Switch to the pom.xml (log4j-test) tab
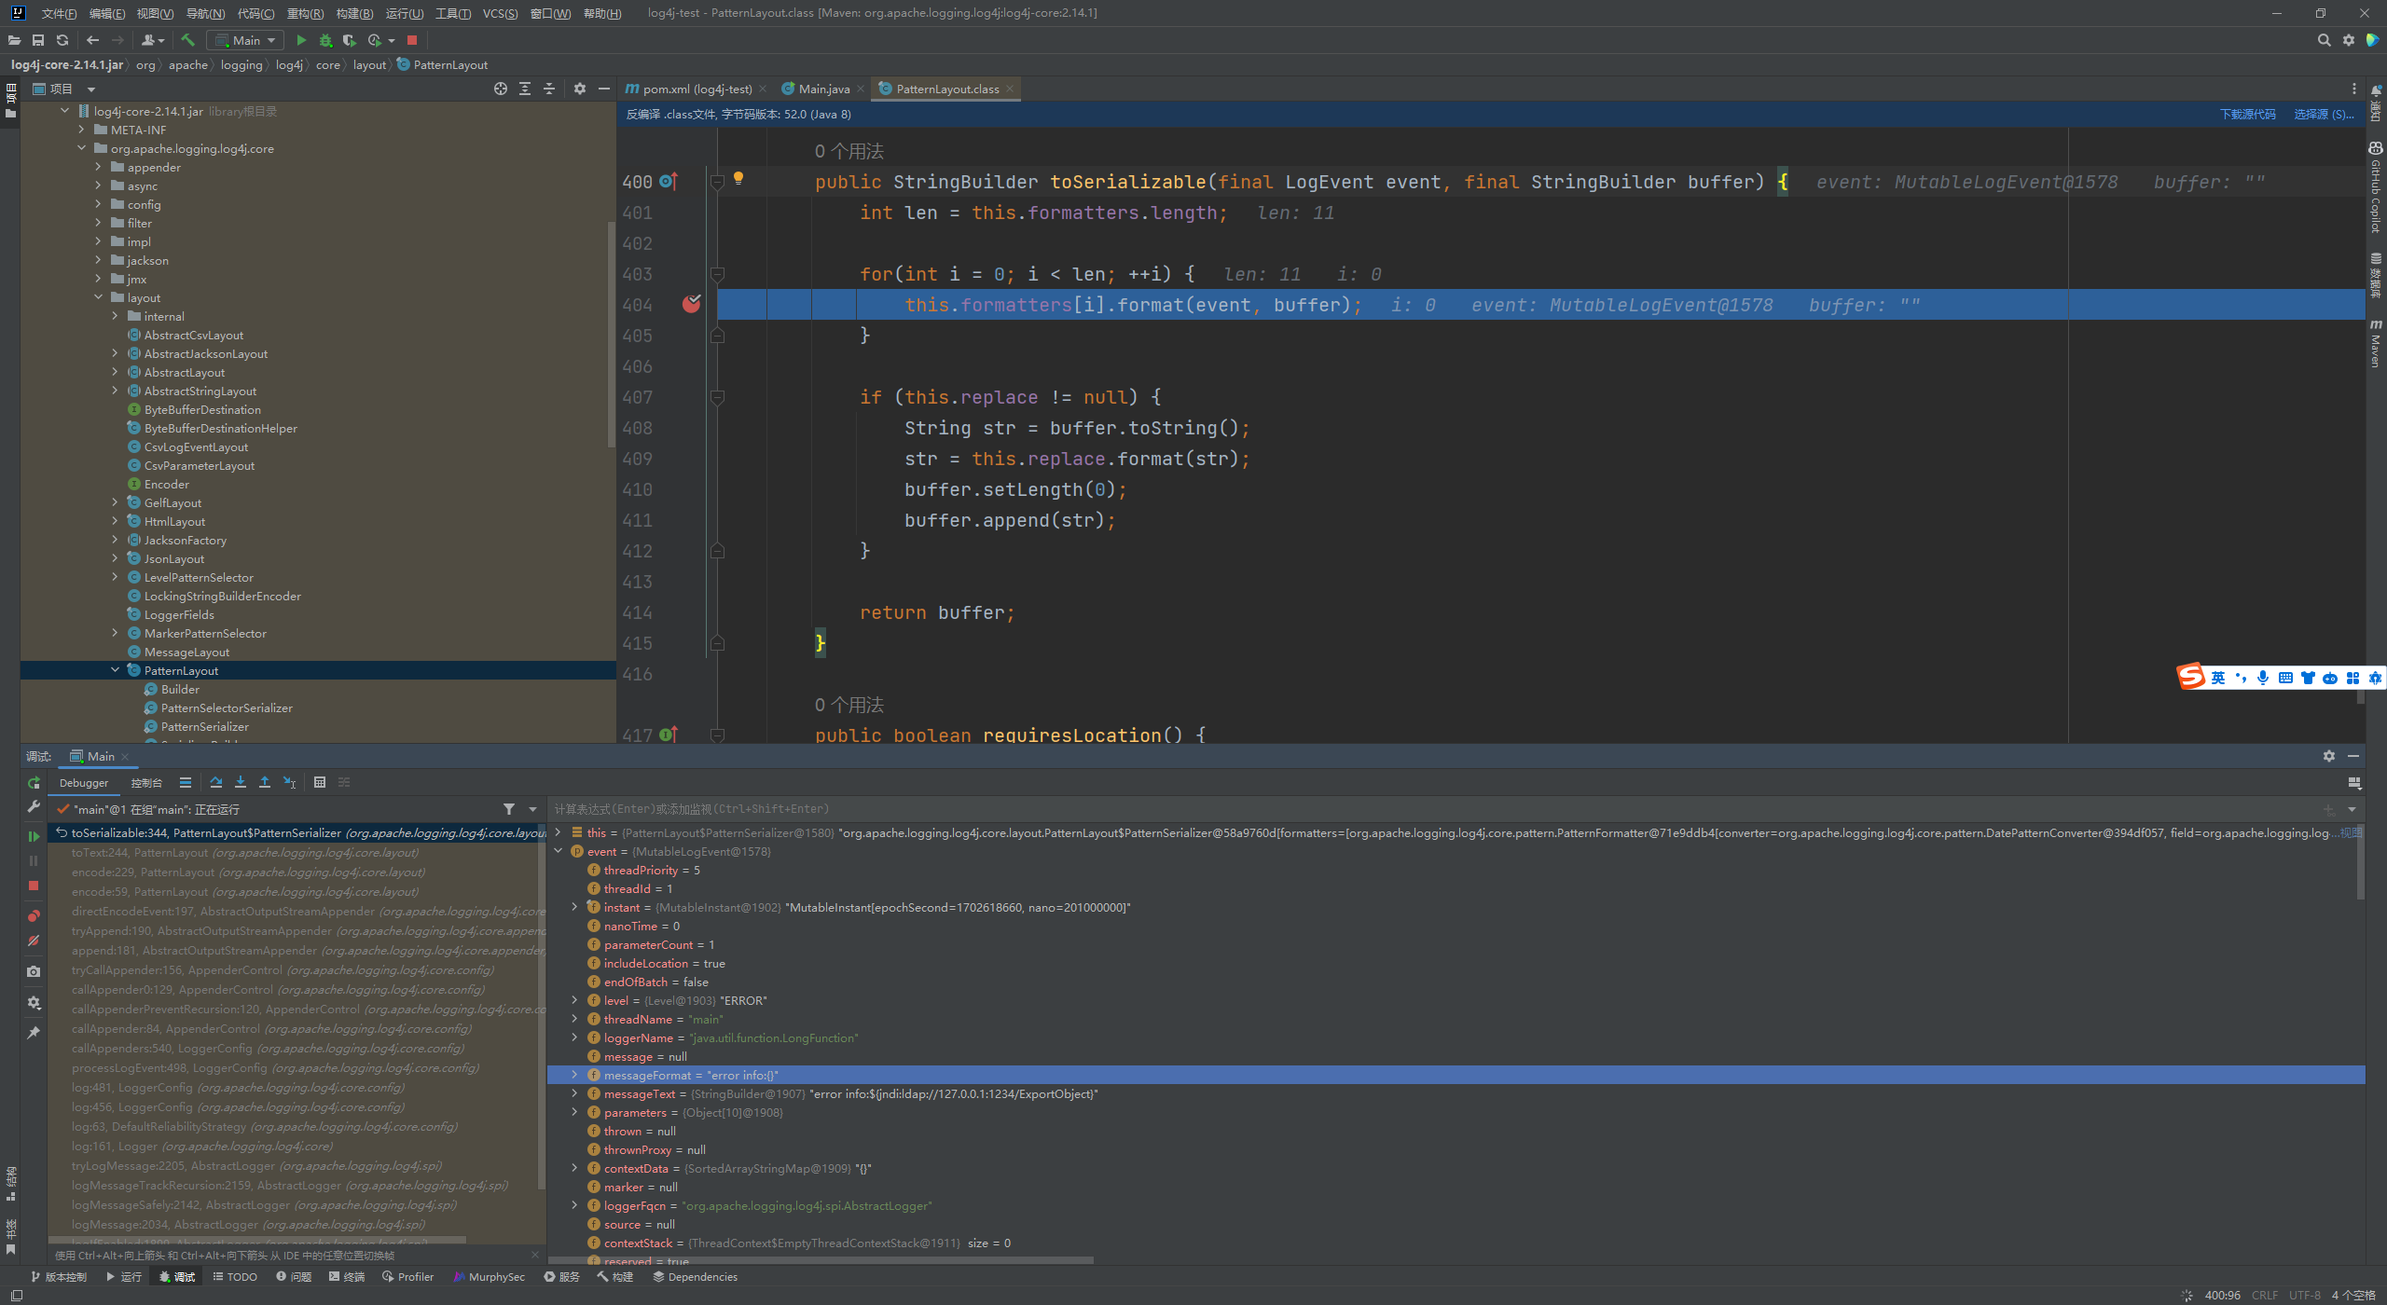This screenshot has width=2387, height=1305. click(696, 89)
